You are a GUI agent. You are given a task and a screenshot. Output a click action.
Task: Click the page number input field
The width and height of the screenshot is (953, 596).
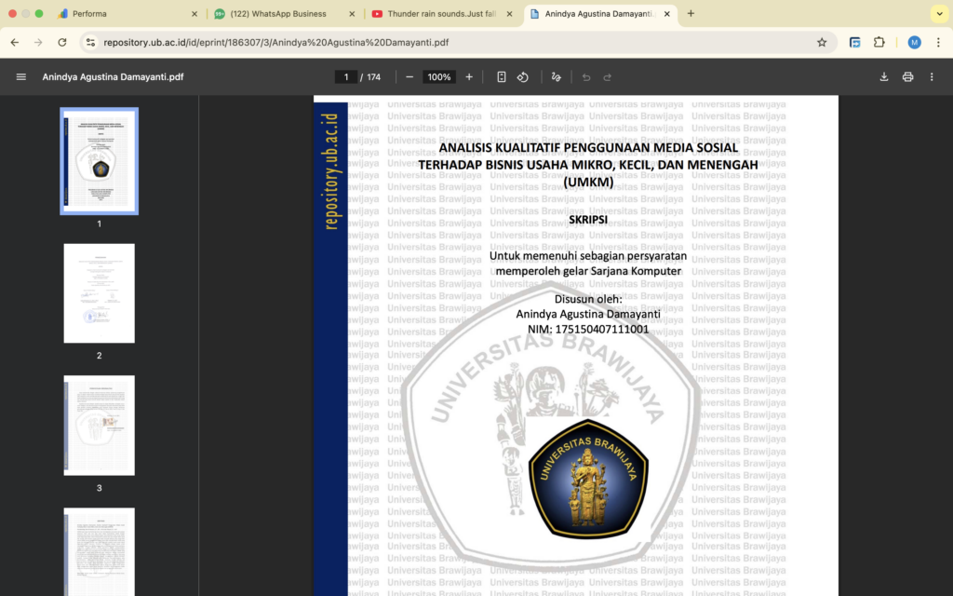346,77
